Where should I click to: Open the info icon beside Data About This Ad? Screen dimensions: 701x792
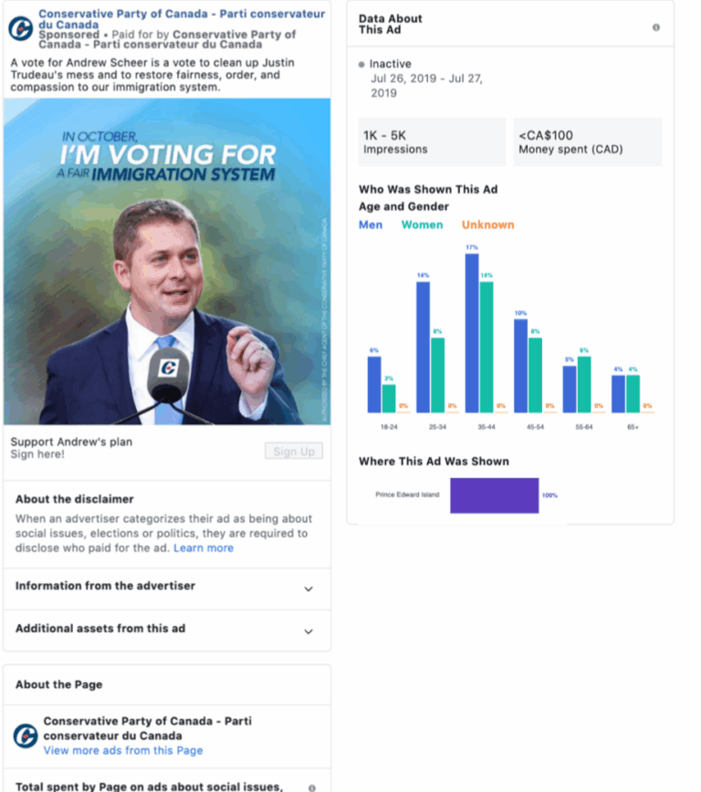[x=656, y=27]
